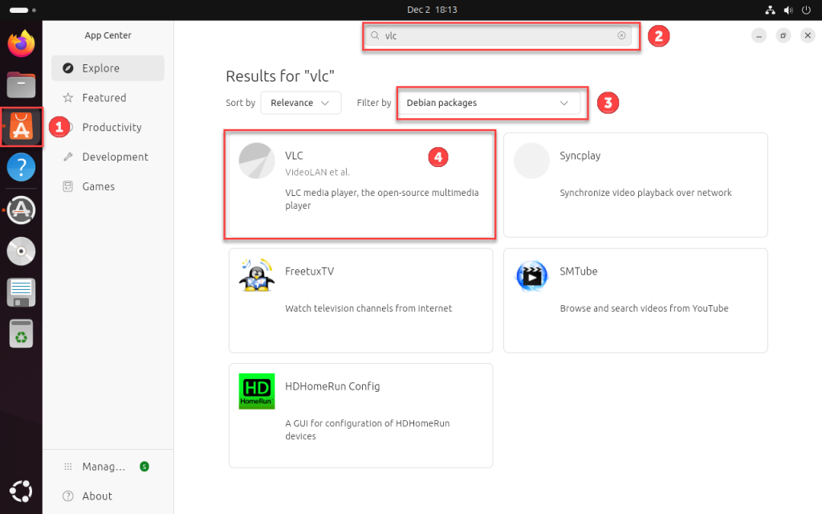Click the VLC placeholder app icon
Viewport: 822px width, 514px height.
(257, 161)
